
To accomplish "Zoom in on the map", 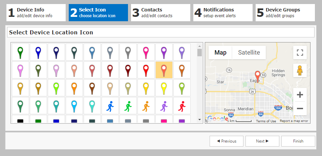I will point(300,95).
